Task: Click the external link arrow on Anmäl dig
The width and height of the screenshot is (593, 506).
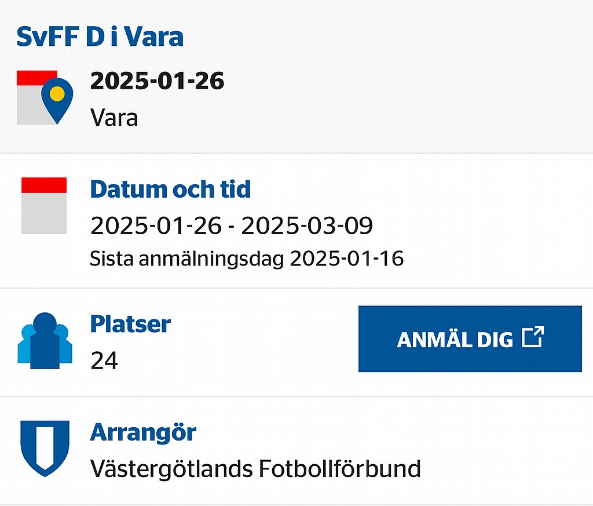Action: coord(533,336)
